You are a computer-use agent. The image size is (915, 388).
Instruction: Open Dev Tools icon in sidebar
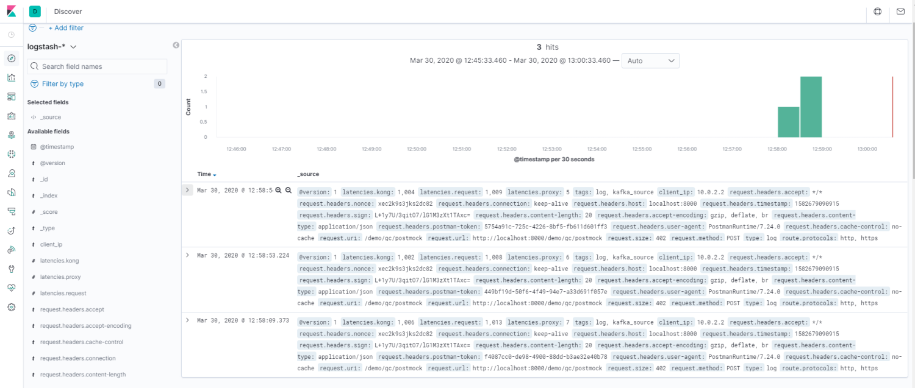[x=11, y=269]
